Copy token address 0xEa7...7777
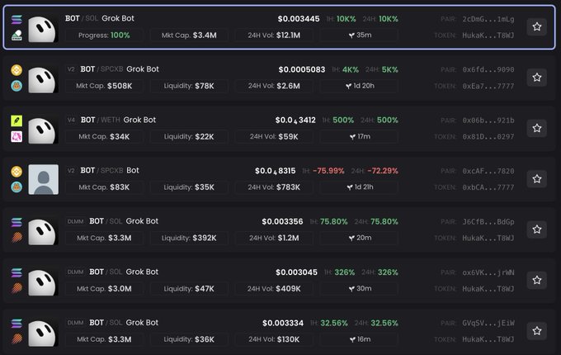 coord(488,86)
